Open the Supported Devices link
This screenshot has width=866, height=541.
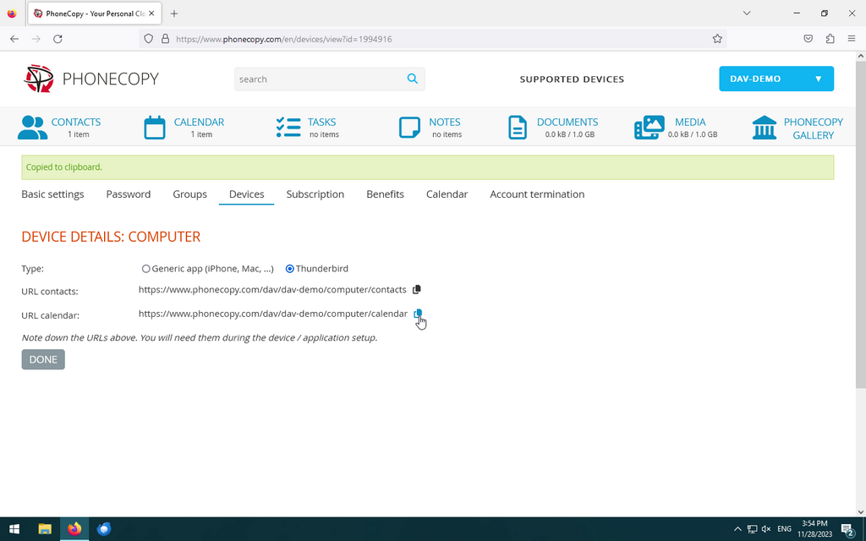572,79
